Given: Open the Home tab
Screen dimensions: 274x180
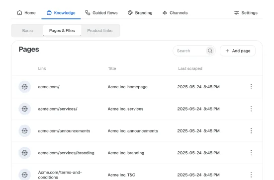Looking at the screenshot, I should [26, 13].
